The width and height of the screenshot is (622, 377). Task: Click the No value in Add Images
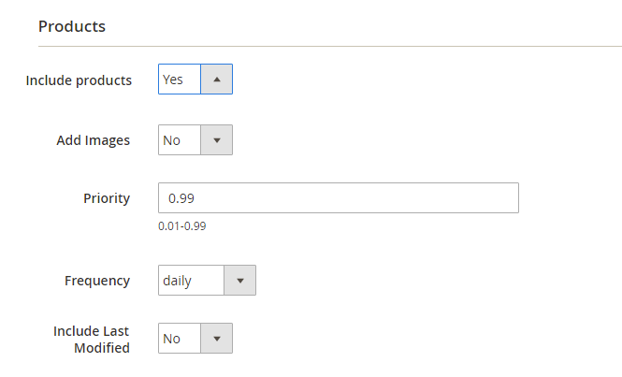point(172,140)
